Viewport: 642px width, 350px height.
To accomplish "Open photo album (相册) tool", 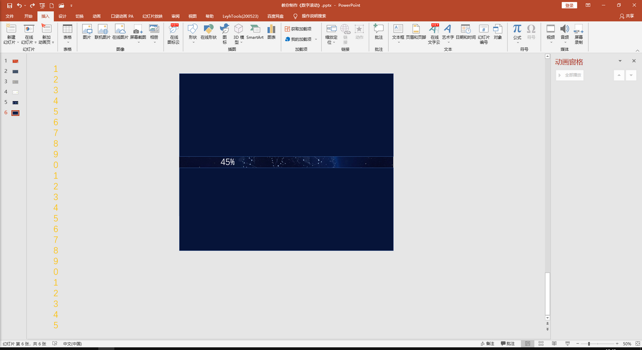I will [154, 33].
